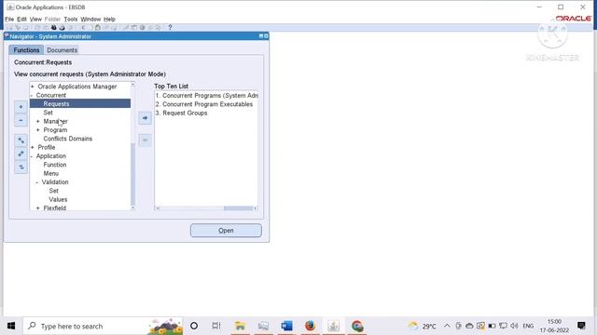
Task: Click the Expand All navigator button
Action: (x=21, y=154)
